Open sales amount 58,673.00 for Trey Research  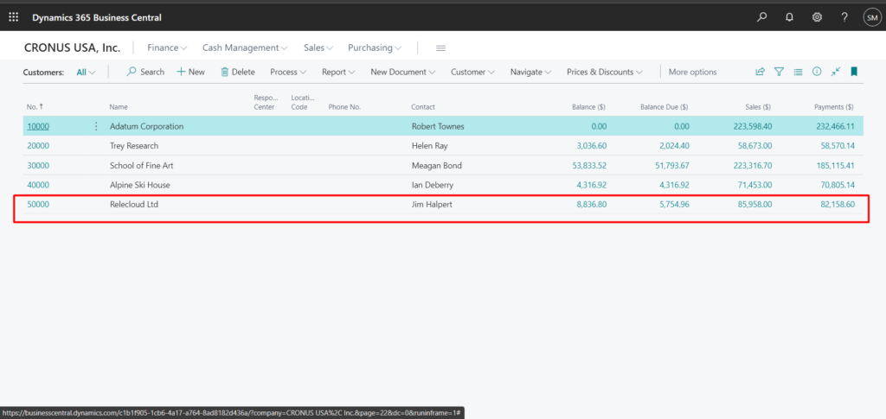pos(754,145)
